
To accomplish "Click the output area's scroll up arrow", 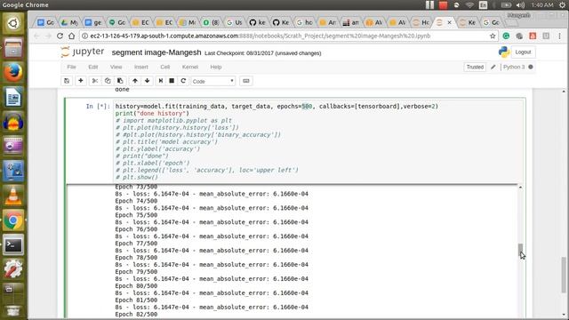I will pos(520,188).
